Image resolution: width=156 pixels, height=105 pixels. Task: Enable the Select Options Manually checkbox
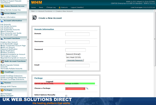tap(66, 96)
